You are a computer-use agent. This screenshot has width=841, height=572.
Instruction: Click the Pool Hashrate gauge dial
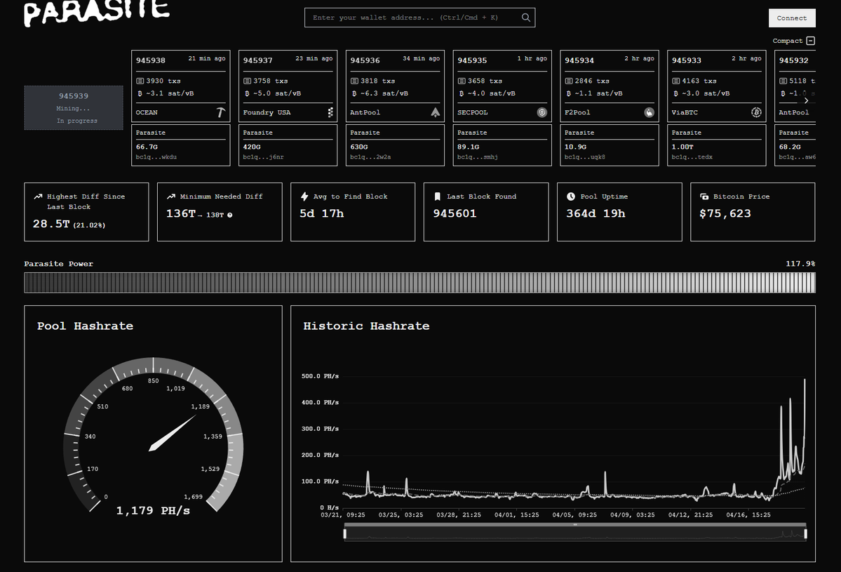tap(154, 434)
